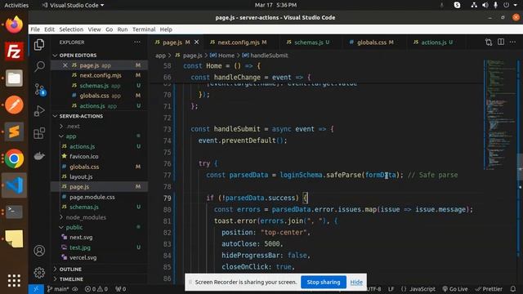Open Sublime Text from the dock

(14, 131)
